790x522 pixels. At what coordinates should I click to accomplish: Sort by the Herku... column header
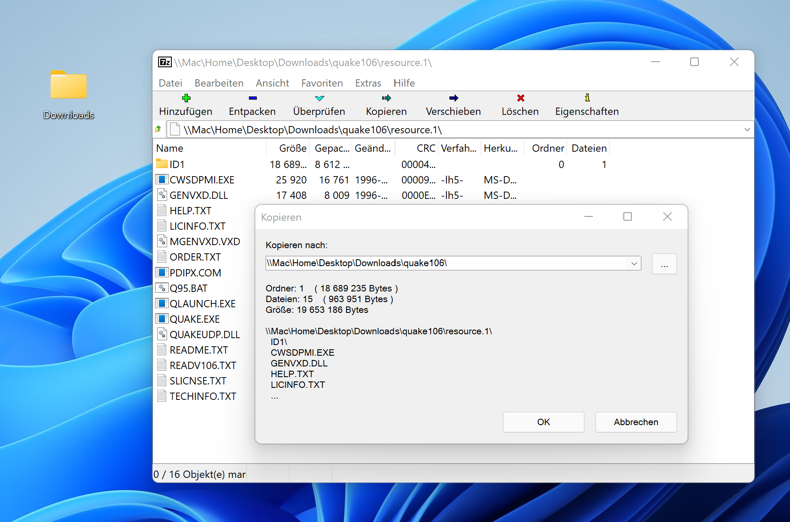[503, 148]
